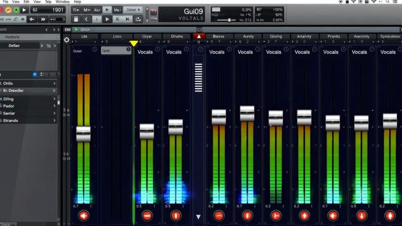Toggle the ENI button above the mixer

(x=68, y=30)
